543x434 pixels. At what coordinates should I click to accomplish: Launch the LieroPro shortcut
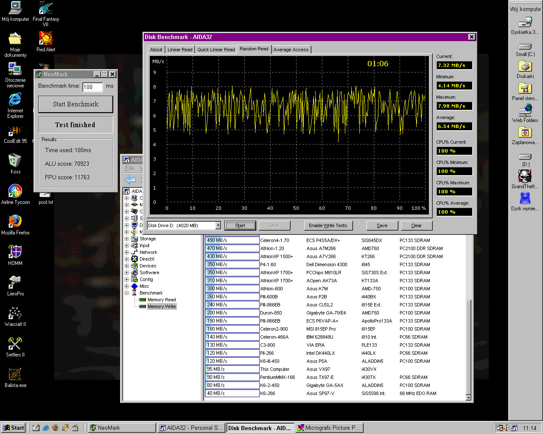[15, 286]
